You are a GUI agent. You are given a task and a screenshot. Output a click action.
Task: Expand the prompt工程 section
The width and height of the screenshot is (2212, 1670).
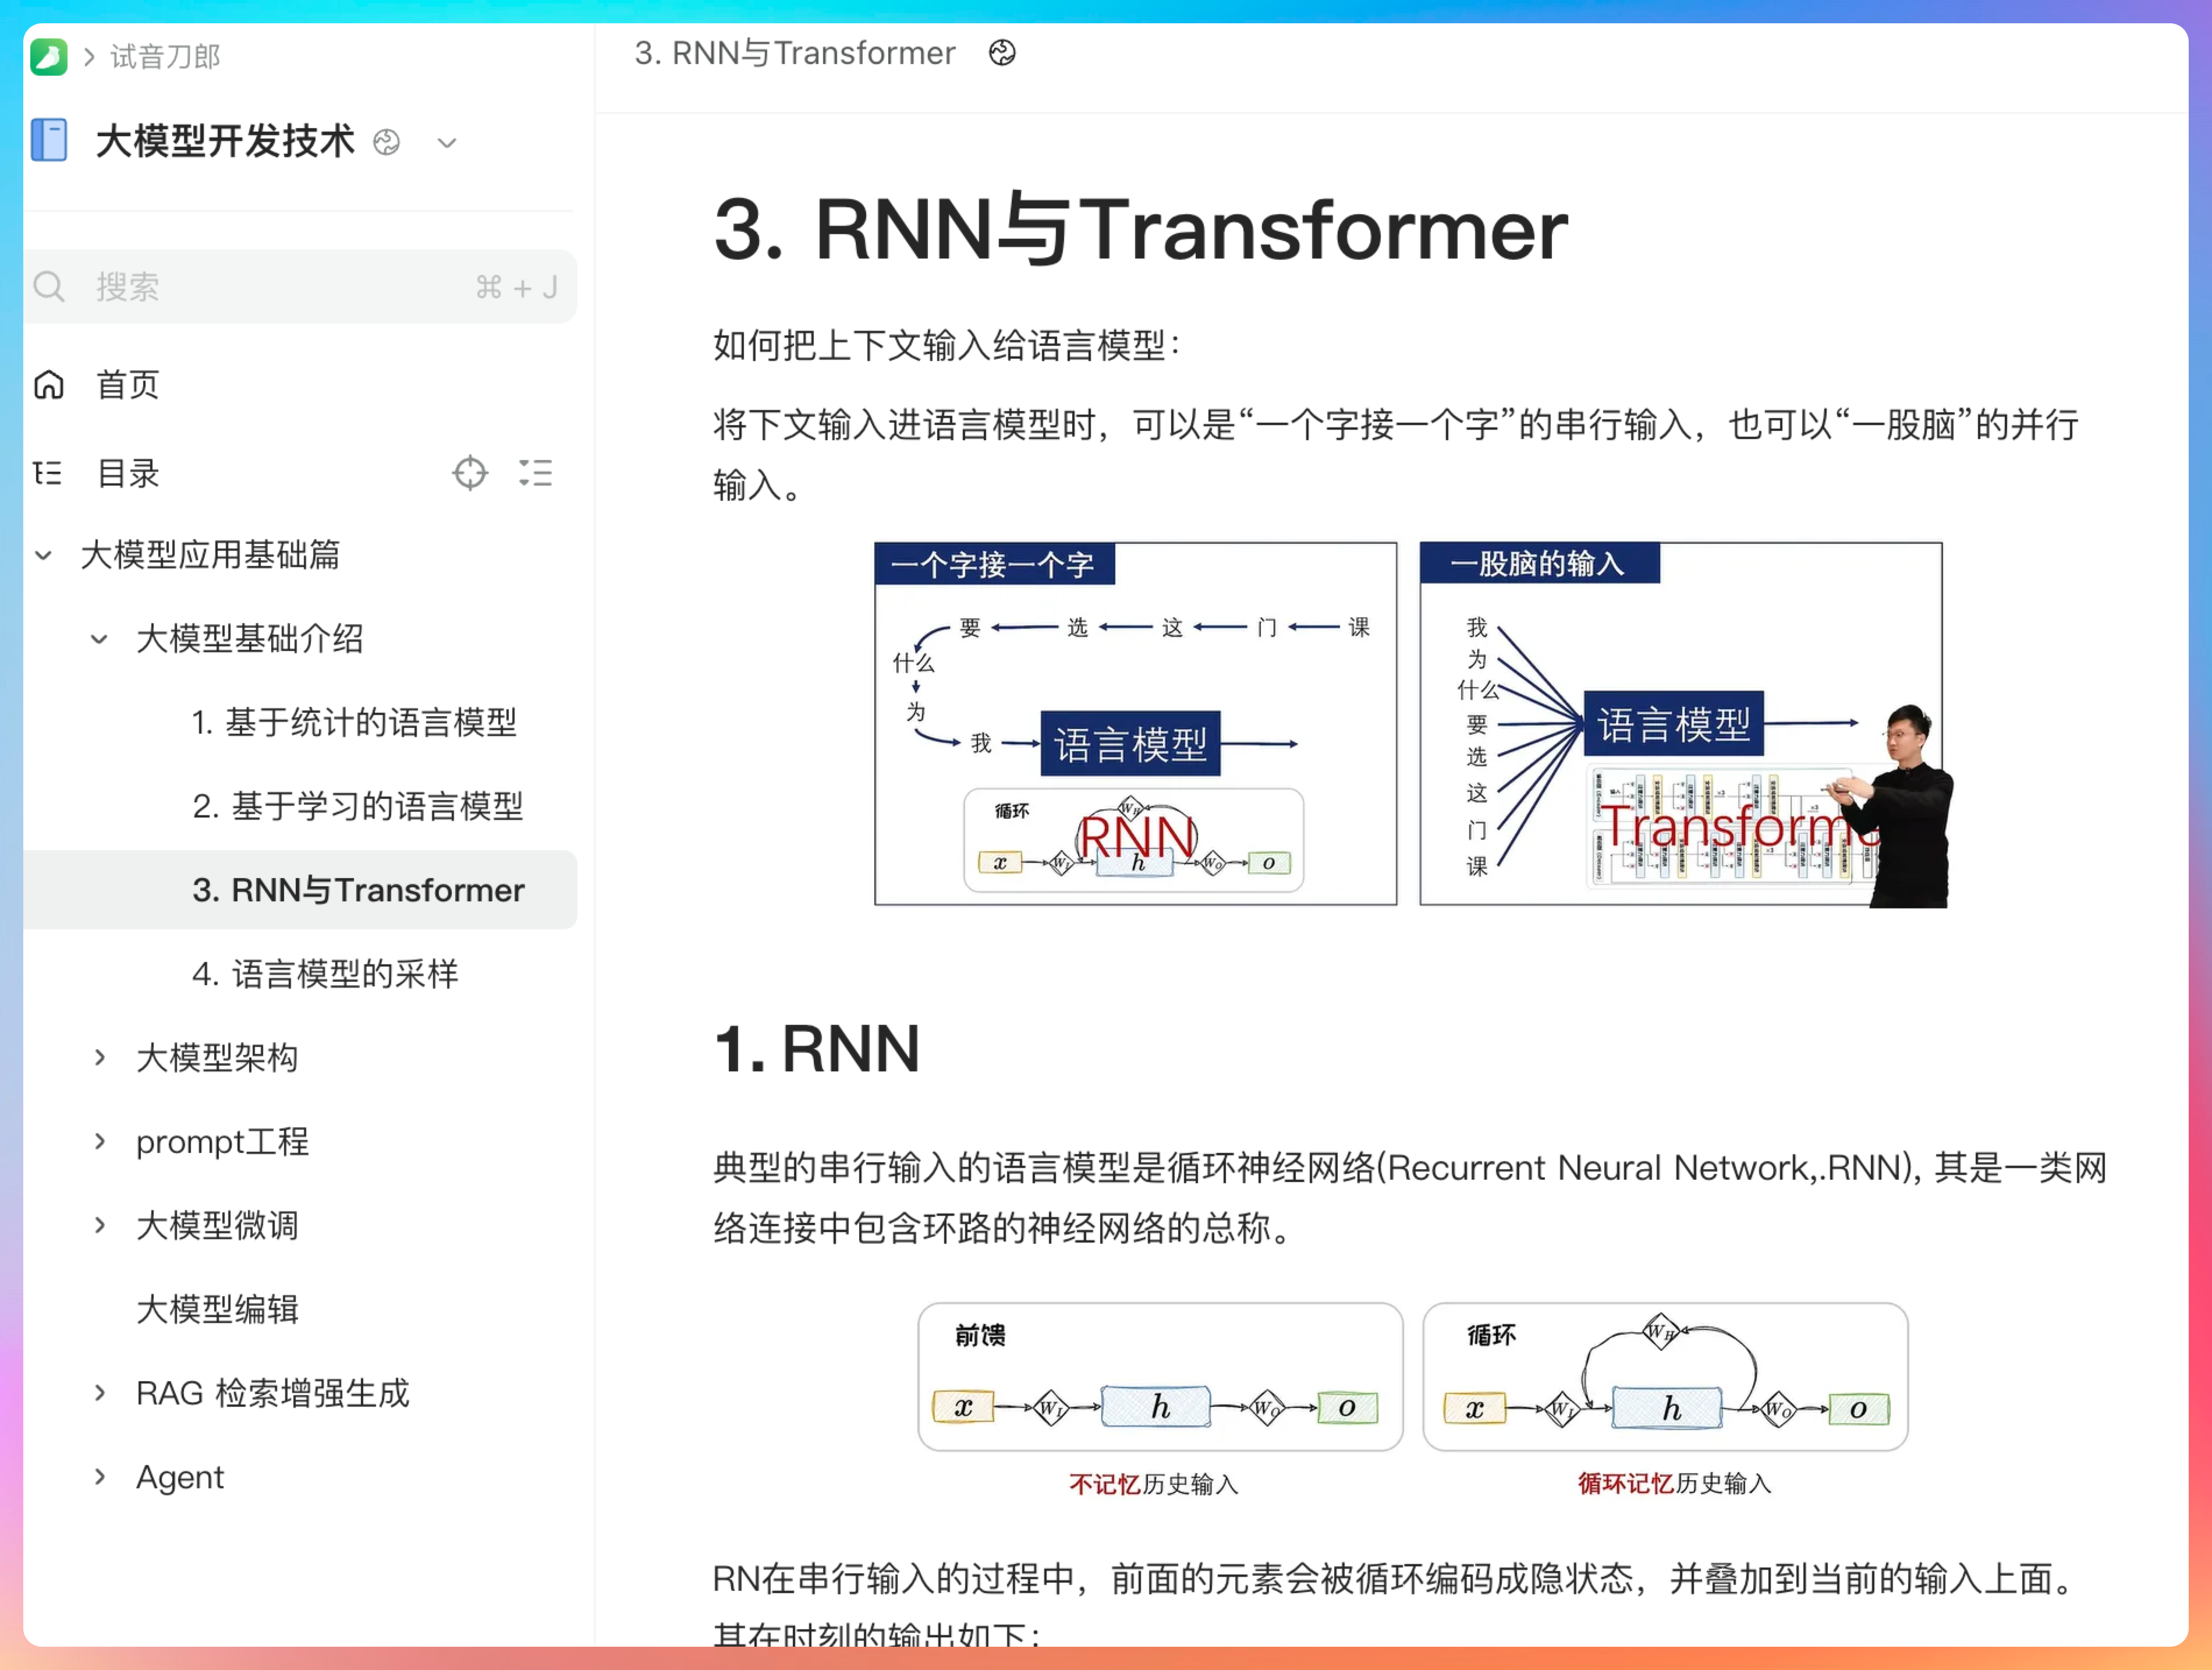click(99, 1141)
